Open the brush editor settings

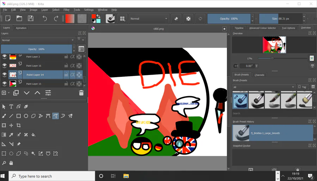point(110,19)
